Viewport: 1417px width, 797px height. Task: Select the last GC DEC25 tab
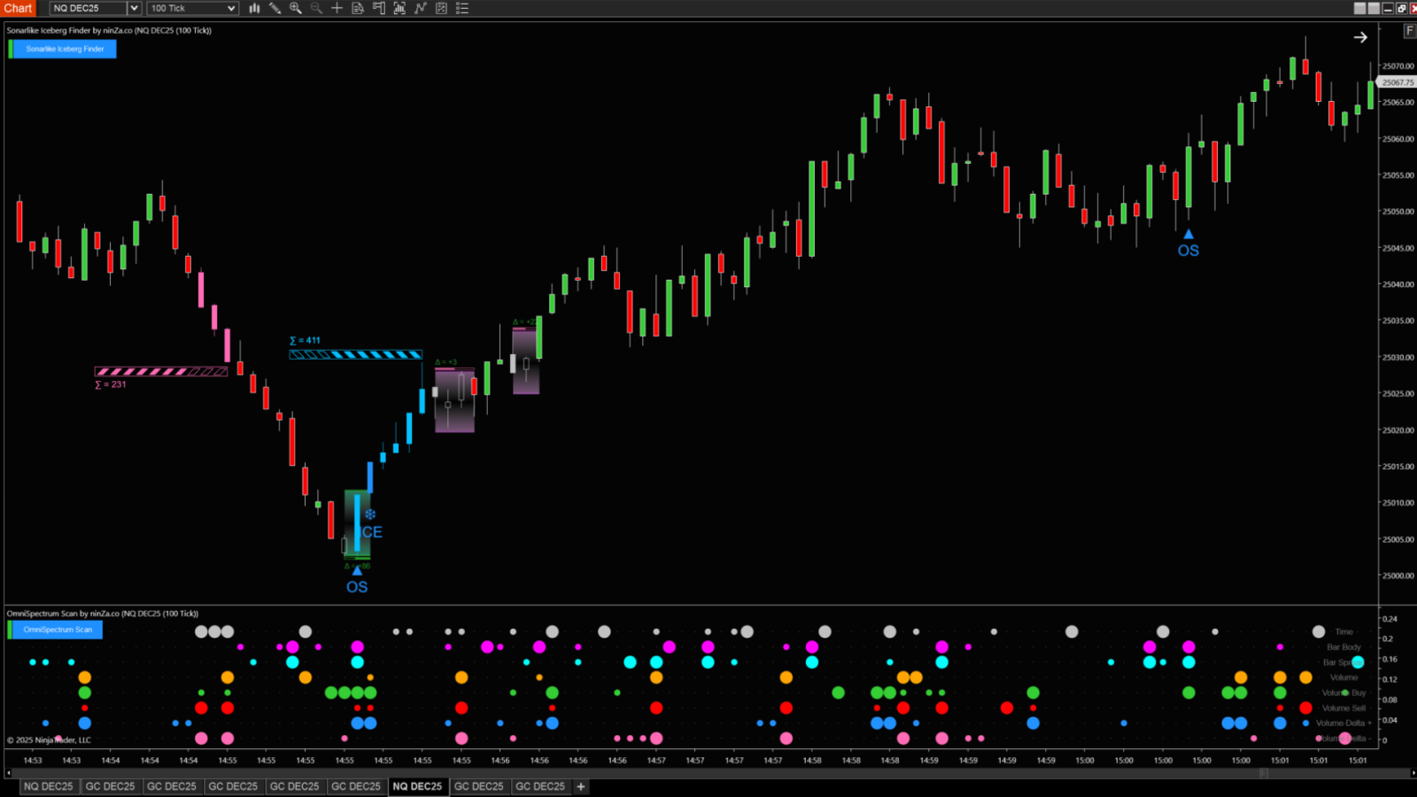coord(540,786)
